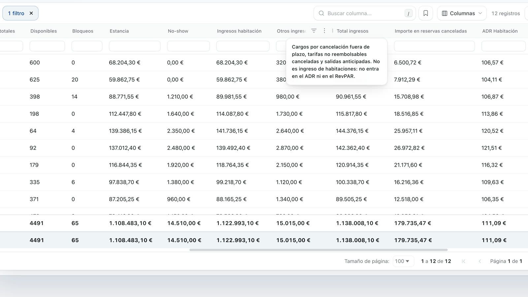Click the Disponibles column filter input
This screenshot has height=297, width=528.
[x=47, y=46]
